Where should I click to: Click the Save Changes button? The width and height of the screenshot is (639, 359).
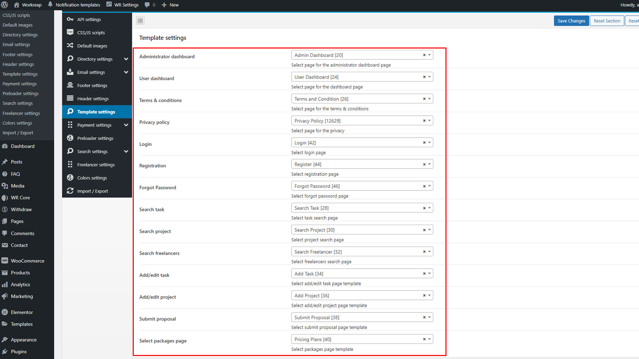571,21
